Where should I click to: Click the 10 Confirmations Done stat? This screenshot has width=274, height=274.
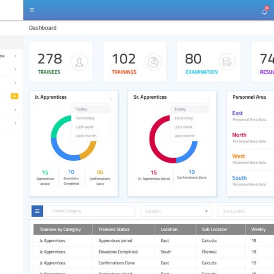tap(192, 175)
